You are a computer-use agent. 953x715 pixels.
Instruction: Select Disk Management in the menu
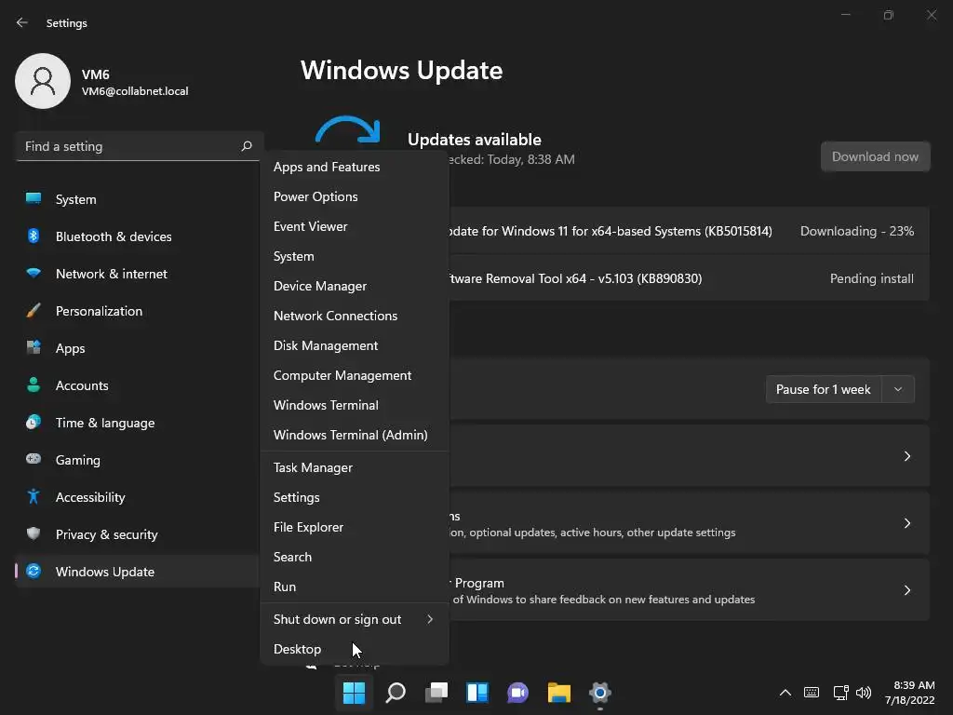tap(355, 345)
